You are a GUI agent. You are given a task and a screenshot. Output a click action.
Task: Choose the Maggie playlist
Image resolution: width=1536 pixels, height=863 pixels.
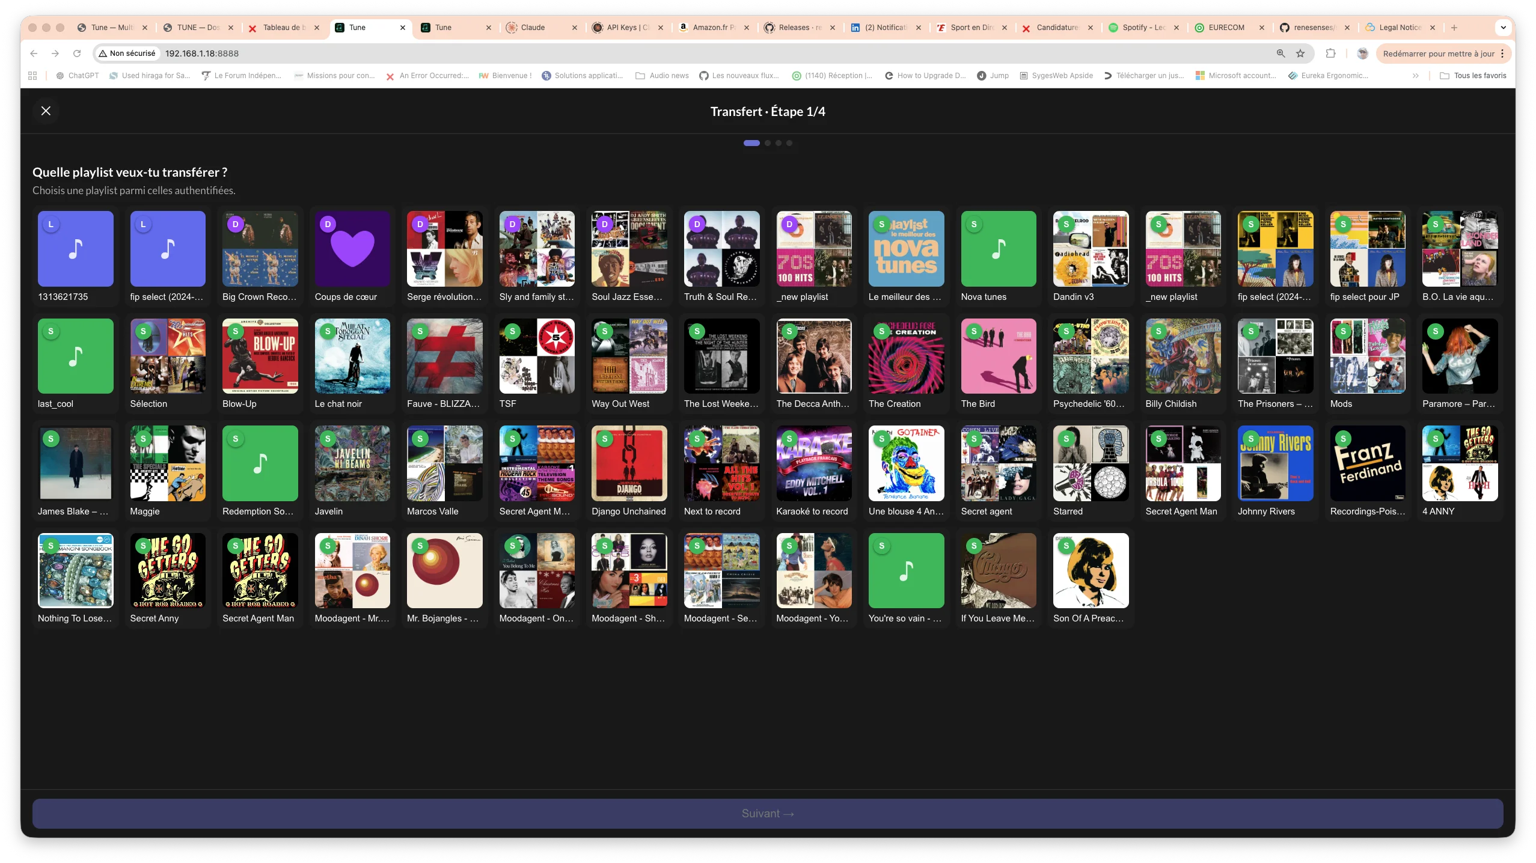click(168, 472)
